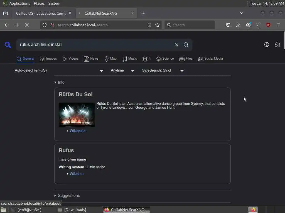Open SearXNG about info icon
This screenshot has height=213, width=285.
point(267,45)
